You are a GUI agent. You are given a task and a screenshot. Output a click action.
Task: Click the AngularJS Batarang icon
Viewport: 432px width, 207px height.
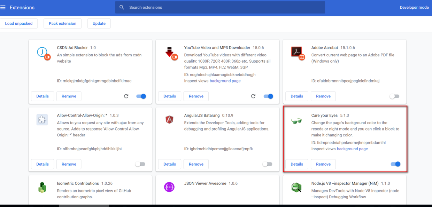click(169, 120)
